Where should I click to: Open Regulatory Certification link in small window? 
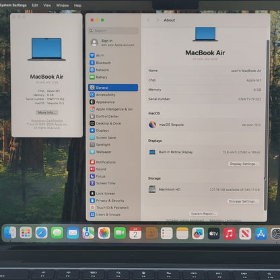47,120
